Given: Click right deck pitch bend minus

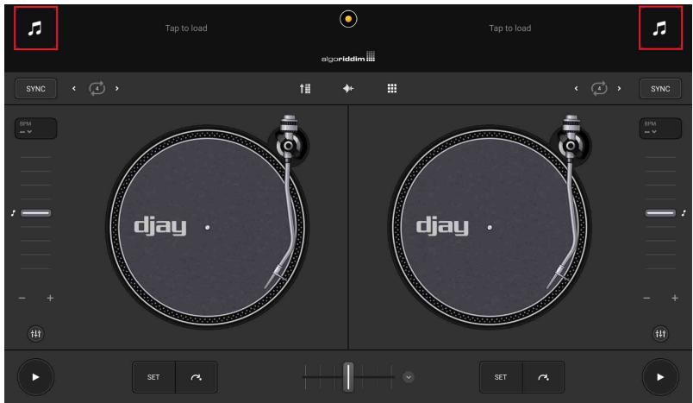Looking at the screenshot, I should (x=646, y=299).
